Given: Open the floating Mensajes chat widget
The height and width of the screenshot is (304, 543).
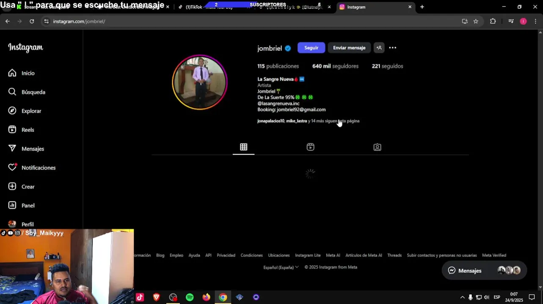Looking at the screenshot, I should (x=484, y=271).
